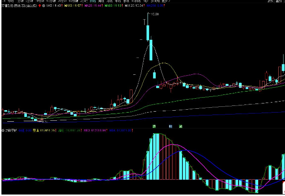This screenshot has width=285, height=196.
Task: Click the MA10: 11.57 yellow label
Action: coord(73,6)
